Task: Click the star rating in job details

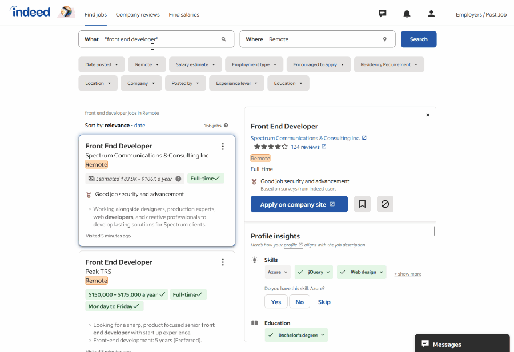Action: click(271, 147)
